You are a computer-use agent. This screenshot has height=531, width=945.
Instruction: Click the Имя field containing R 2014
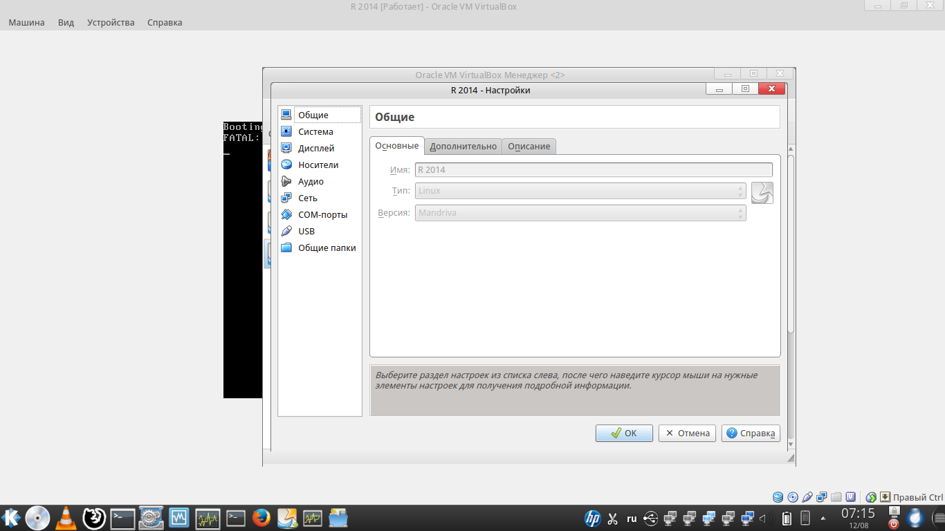coord(594,169)
